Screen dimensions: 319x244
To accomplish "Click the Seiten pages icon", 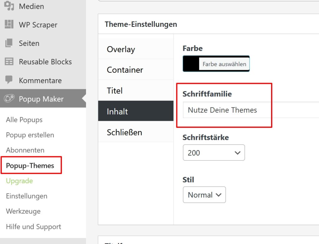I will coord(9,43).
